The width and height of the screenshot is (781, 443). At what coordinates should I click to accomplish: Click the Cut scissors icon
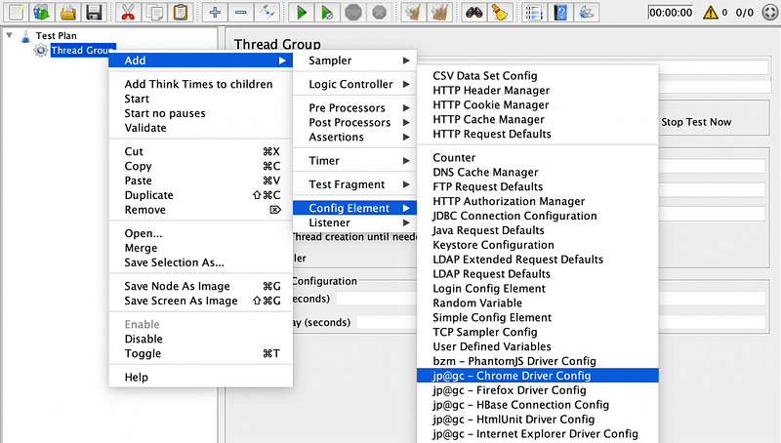tap(128, 13)
